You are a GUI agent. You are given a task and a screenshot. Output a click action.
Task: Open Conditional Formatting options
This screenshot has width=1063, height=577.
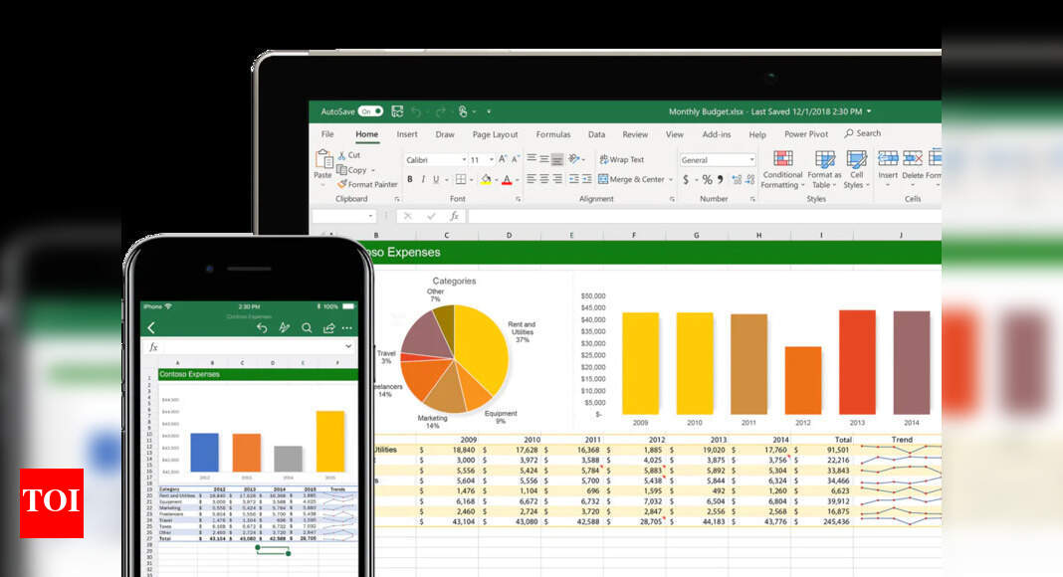782,159
